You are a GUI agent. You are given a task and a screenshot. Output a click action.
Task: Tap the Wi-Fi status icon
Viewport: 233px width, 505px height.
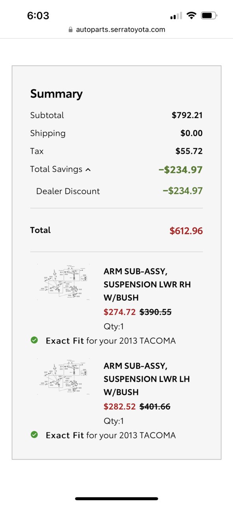[192, 16]
